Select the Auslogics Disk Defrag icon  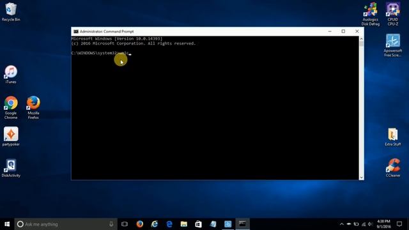[371, 14]
